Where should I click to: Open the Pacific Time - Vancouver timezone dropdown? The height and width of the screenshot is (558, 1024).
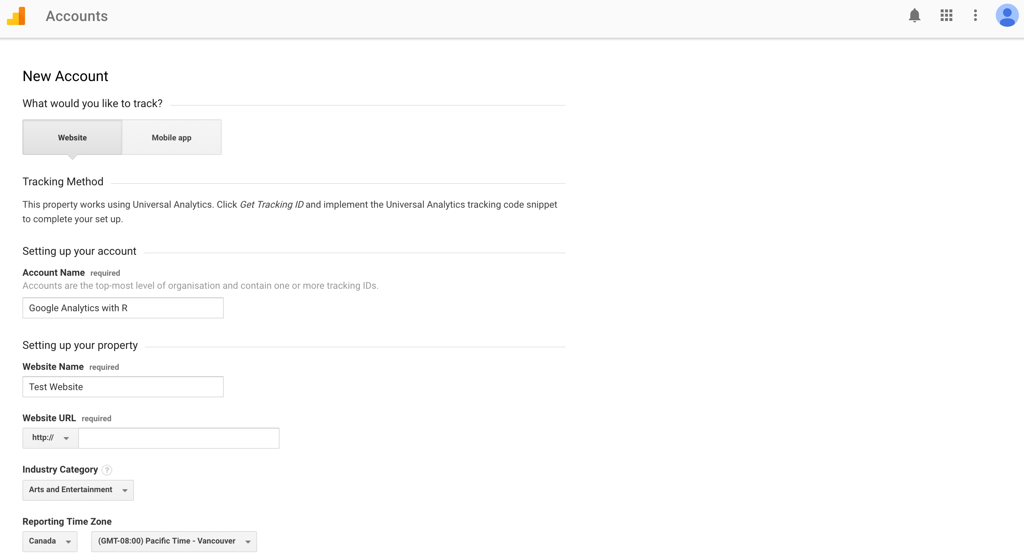(x=174, y=541)
